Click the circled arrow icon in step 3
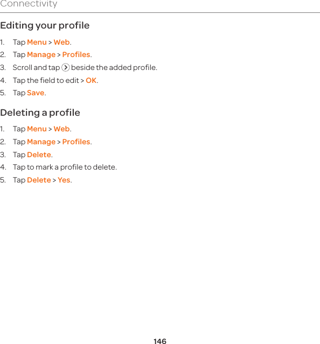The height and width of the screenshot is (344, 320). pyautogui.click(x=65, y=67)
